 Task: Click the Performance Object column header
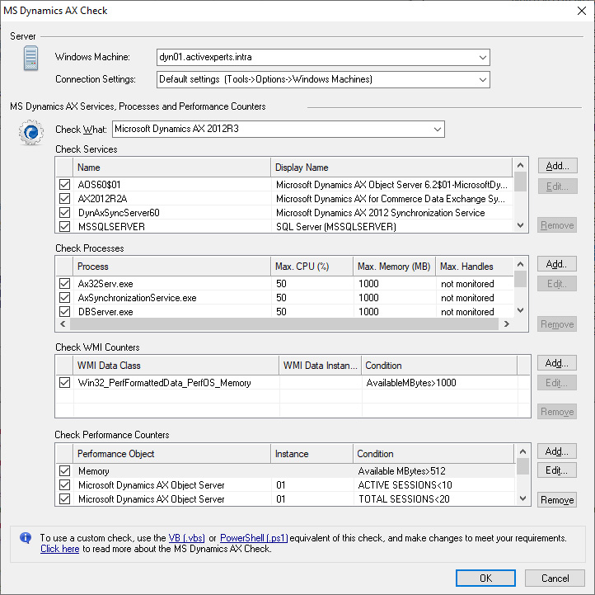tap(171, 454)
